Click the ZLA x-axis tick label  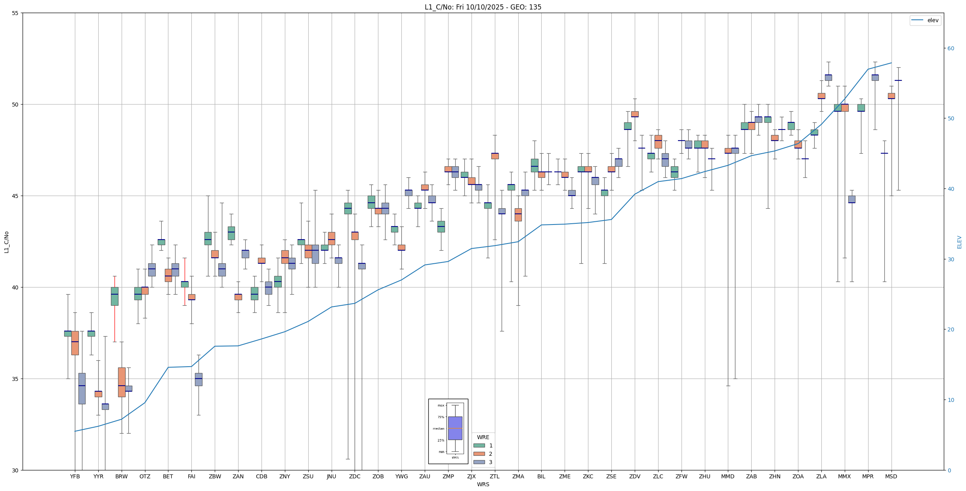821,476
